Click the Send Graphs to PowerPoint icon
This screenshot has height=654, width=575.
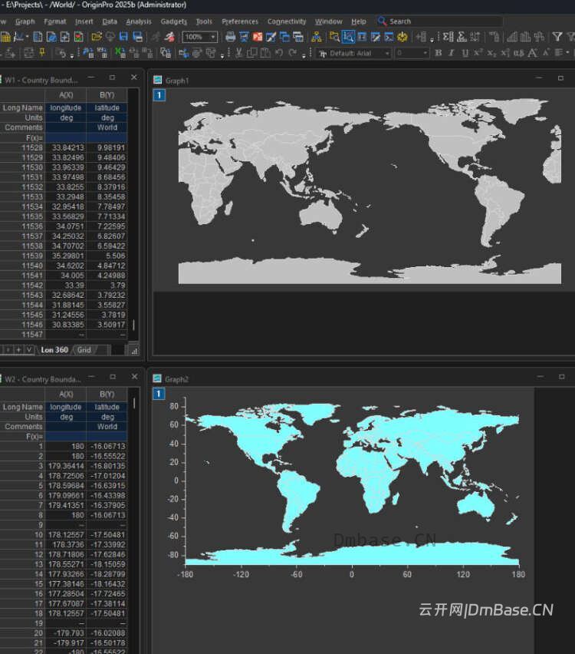point(258,37)
